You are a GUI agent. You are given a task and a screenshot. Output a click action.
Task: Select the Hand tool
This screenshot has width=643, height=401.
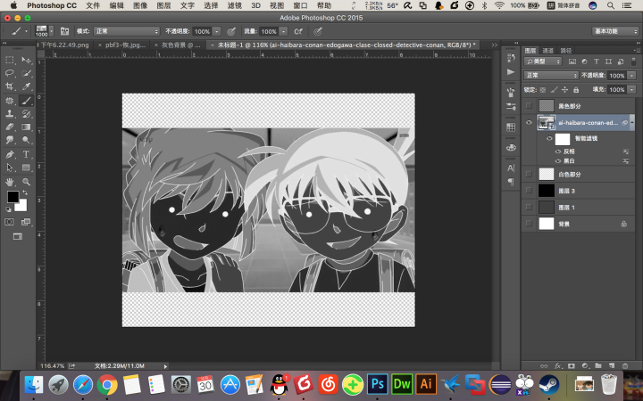[10, 182]
